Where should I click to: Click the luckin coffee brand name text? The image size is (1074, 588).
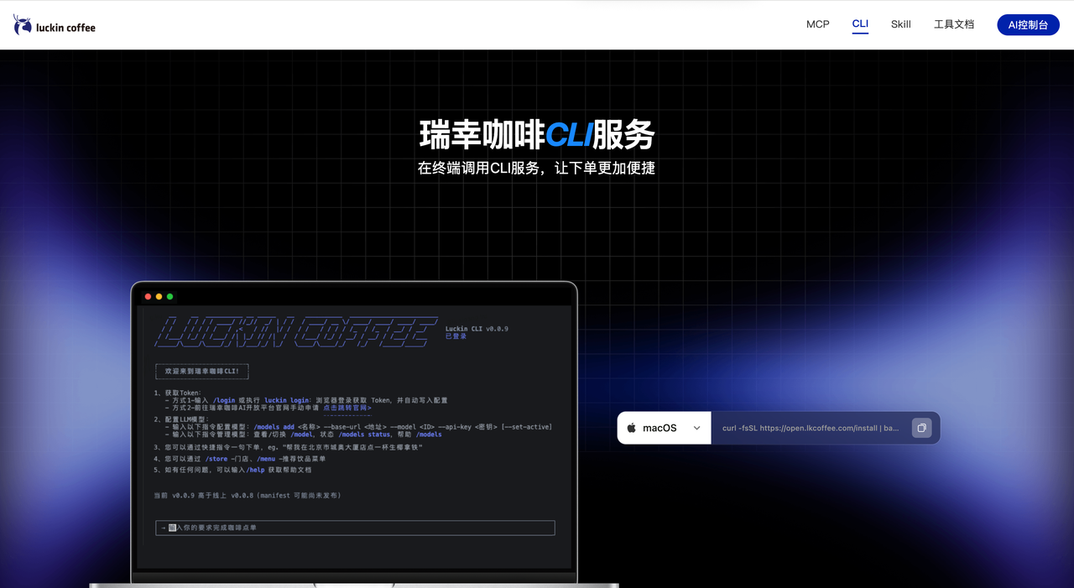point(65,28)
